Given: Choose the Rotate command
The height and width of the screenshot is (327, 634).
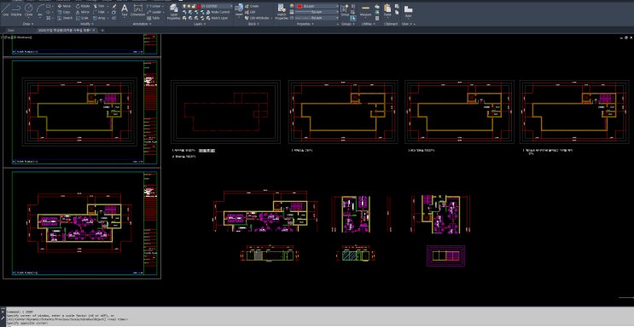Looking at the screenshot, I should (83, 6).
